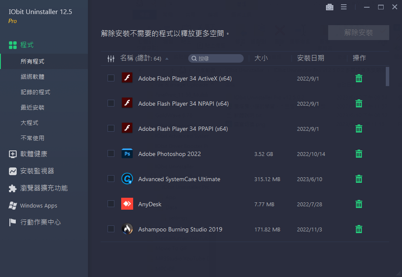
Task: Switch to Windows Apps section
Action: [x=38, y=205]
